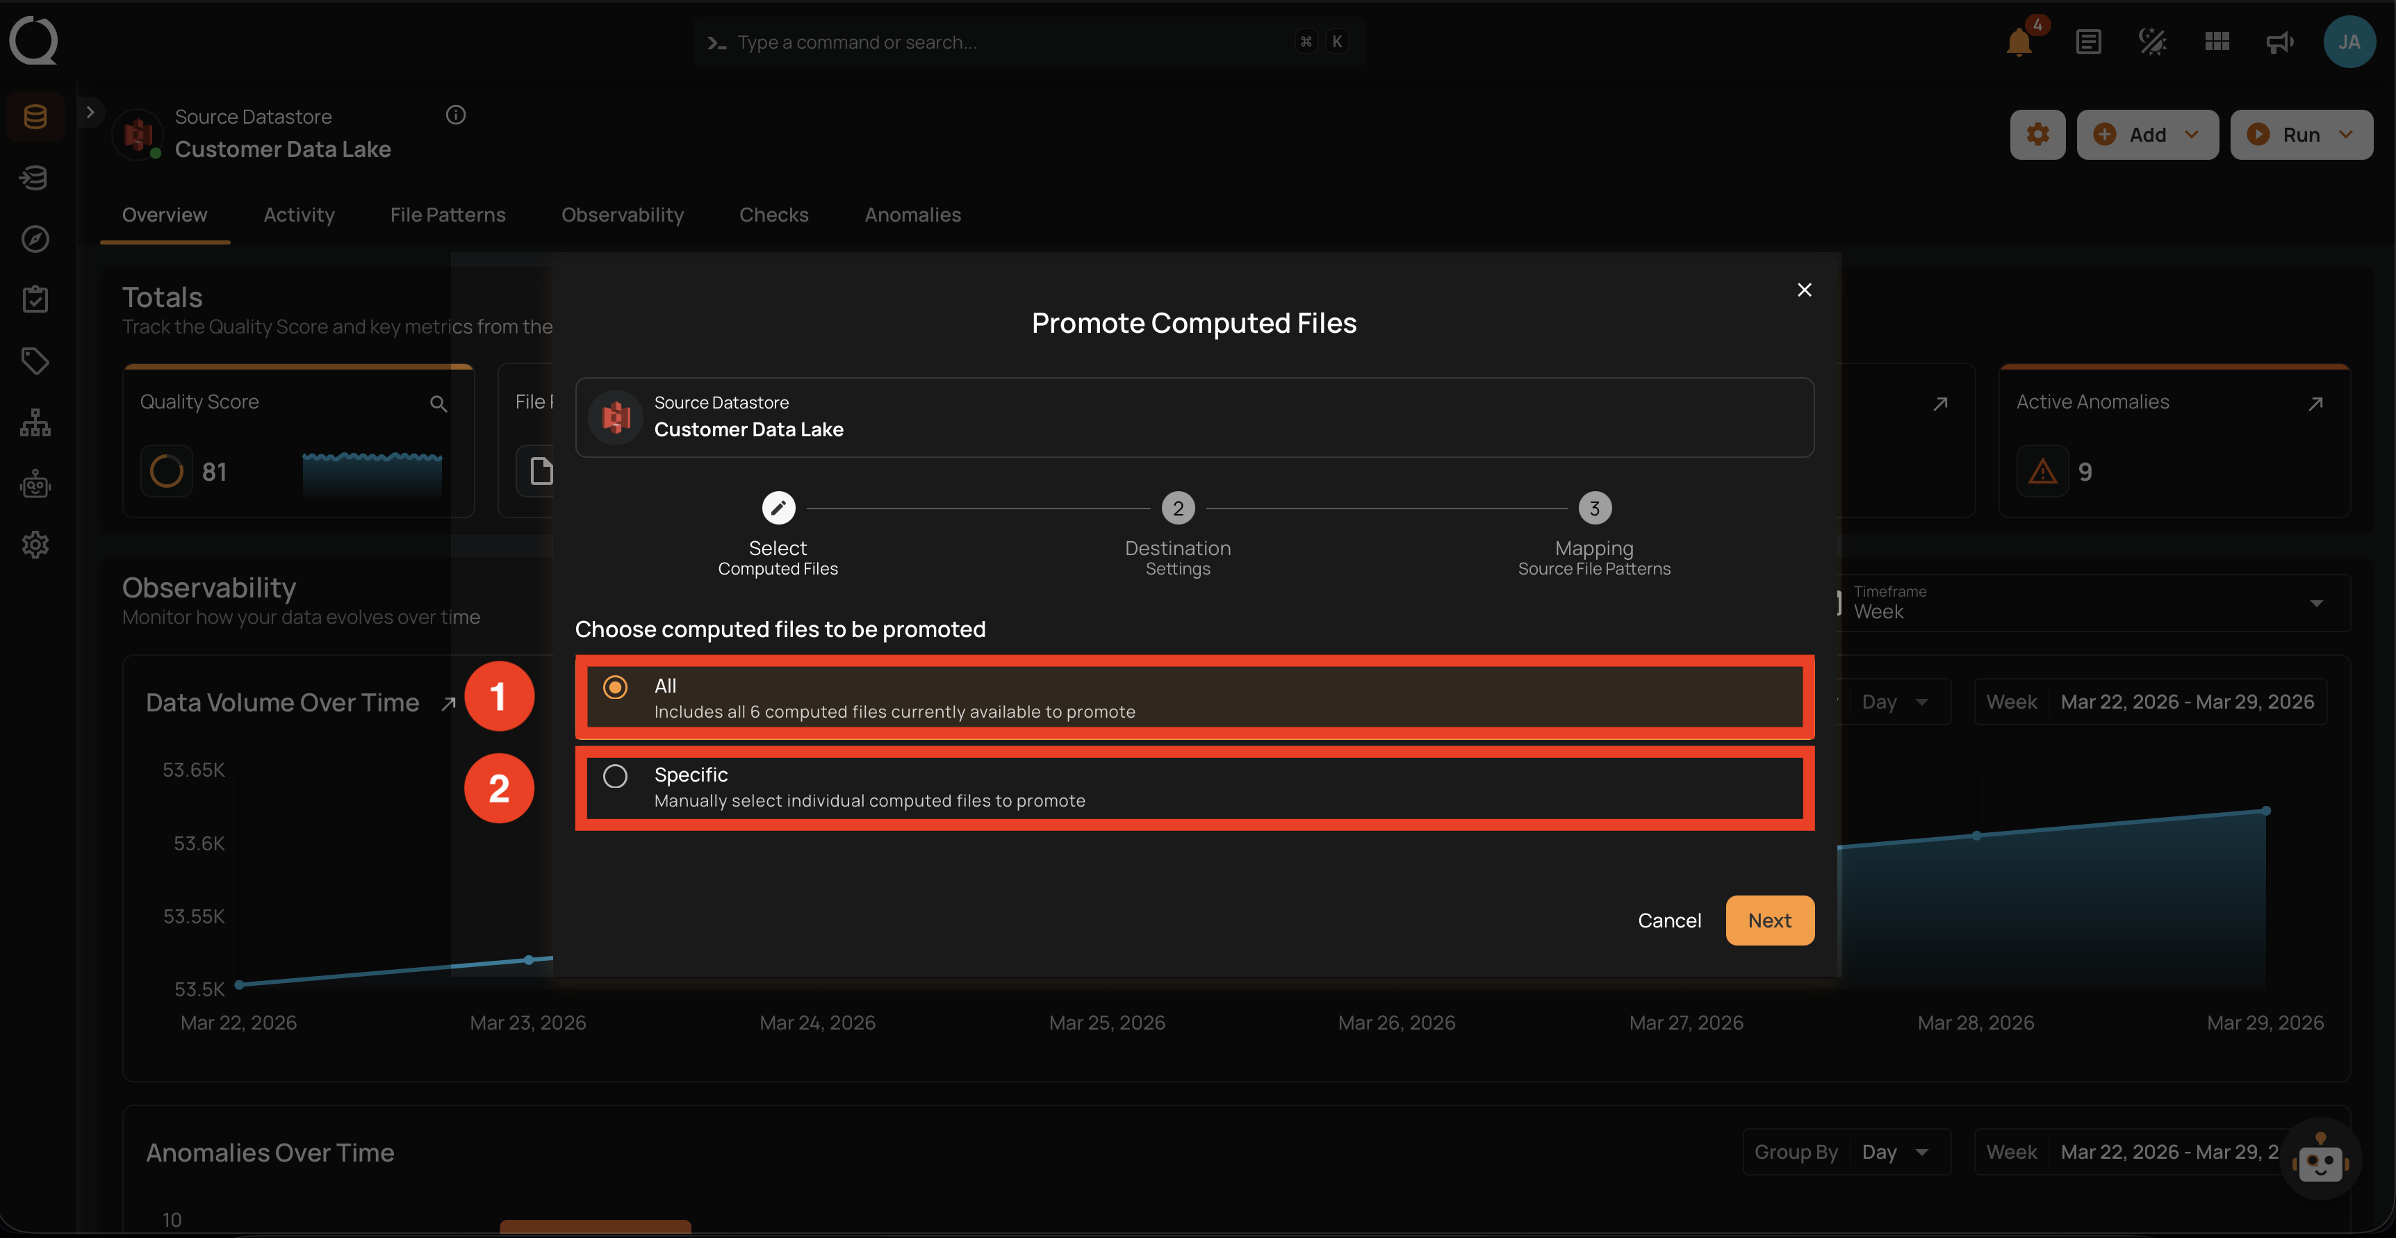
Task: Select the All computed files radio
Action: click(615, 687)
